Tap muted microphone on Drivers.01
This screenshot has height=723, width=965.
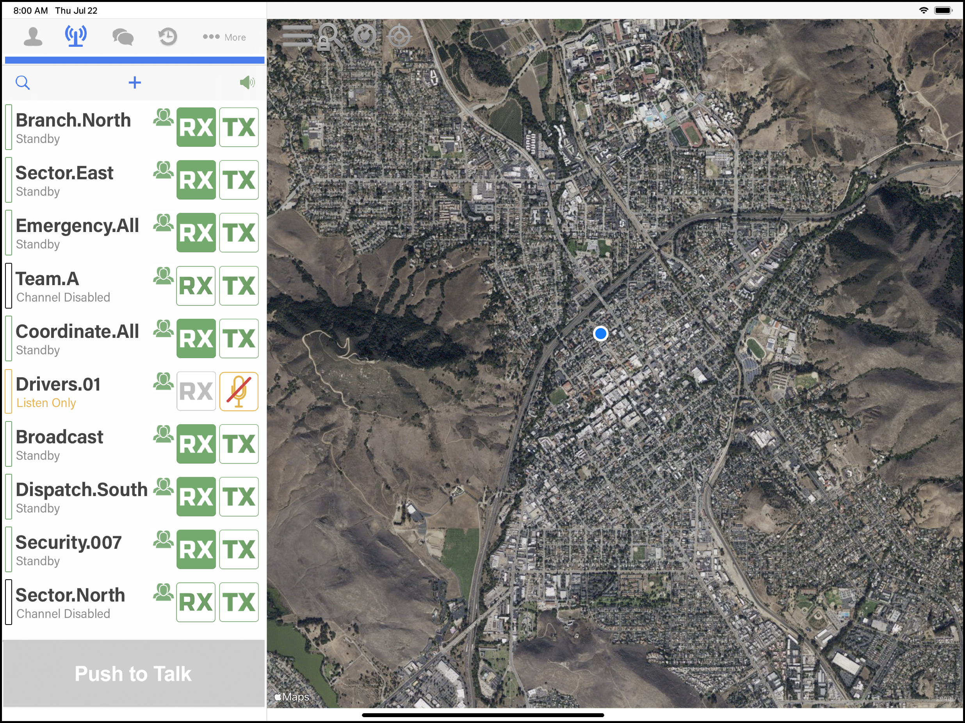[239, 392]
